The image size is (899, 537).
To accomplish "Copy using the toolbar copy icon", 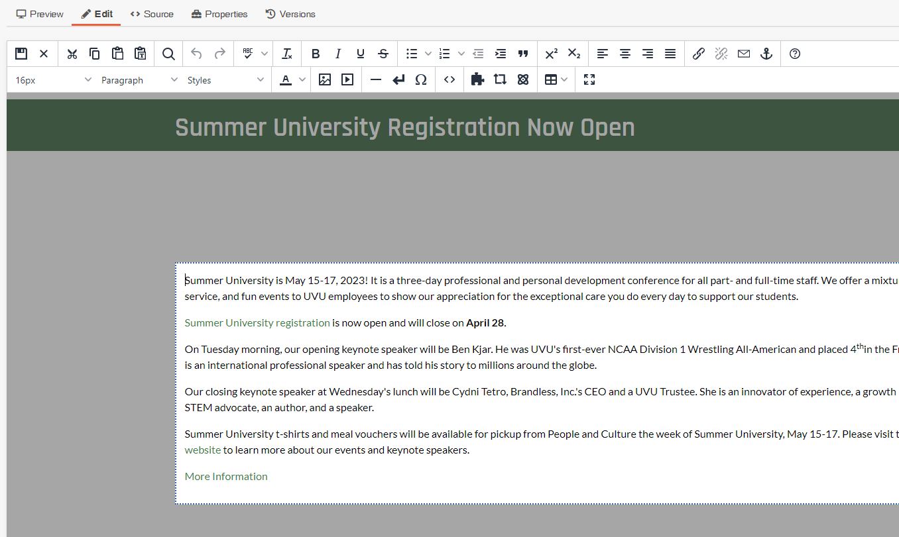I will [x=95, y=54].
